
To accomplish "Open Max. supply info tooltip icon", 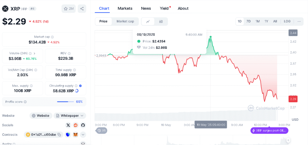I will pyautogui.click(x=31, y=86).
